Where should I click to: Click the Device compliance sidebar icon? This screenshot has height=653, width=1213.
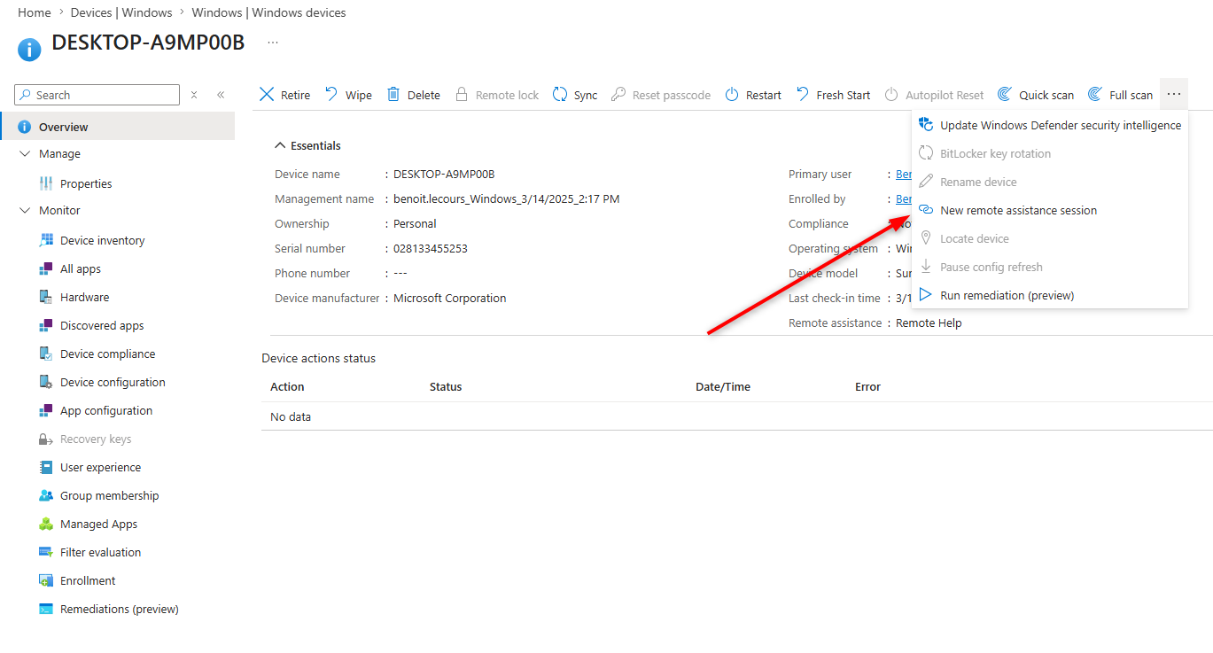point(46,354)
